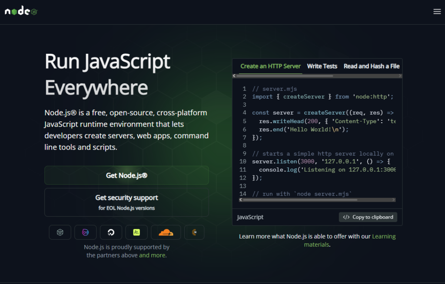Select the Read and Hash a File tab
445x284 pixels.
tap(371, 66)
